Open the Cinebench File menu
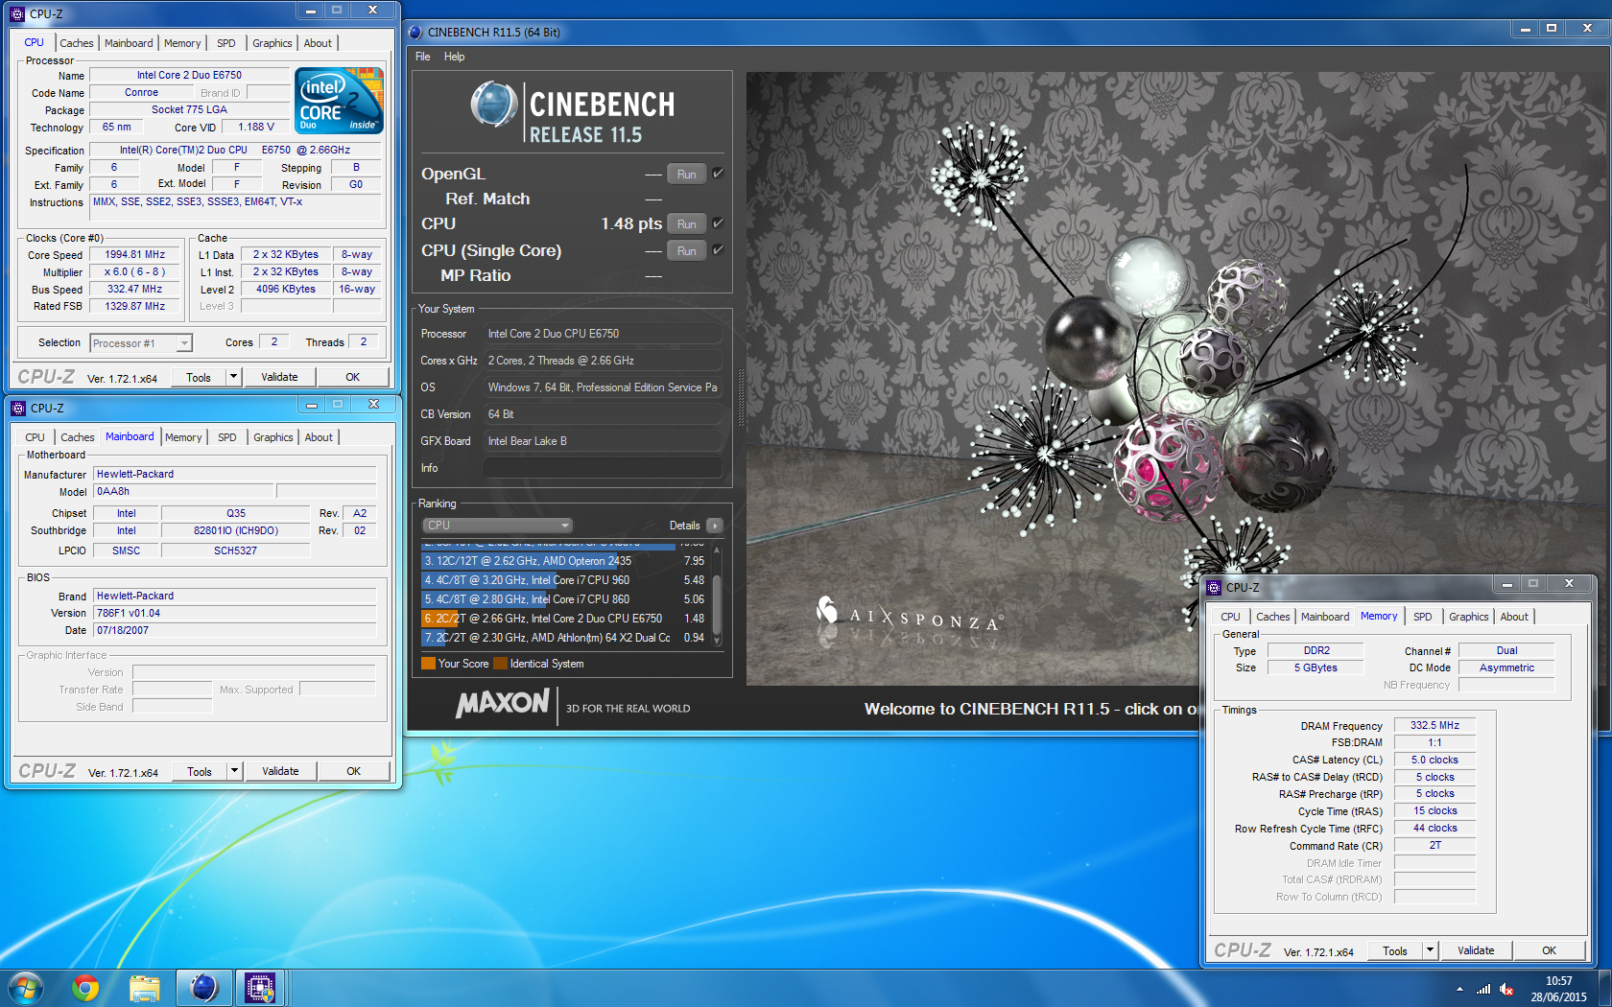 pyautogui.click(x=422, y=57)
